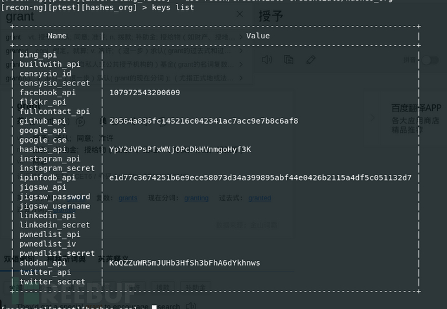The height and width of the screenshot is (309, 447).
Task: Click the edit pencil icon
Action: [x=311, y=60]
